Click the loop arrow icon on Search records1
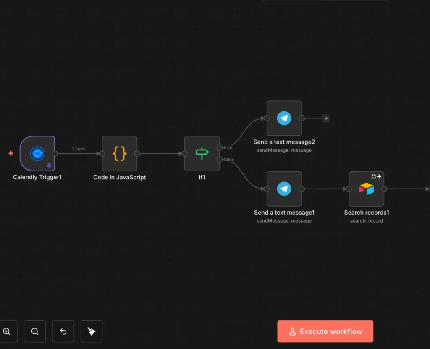The width and height of the screenshot is (430, 349). (376, 176)
